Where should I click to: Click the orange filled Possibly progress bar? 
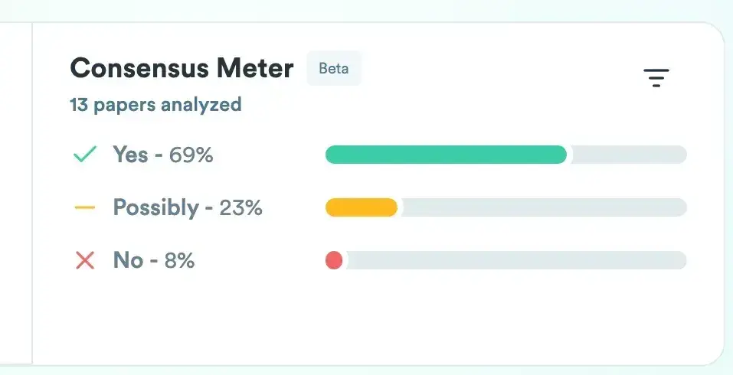tap(361, 207)
